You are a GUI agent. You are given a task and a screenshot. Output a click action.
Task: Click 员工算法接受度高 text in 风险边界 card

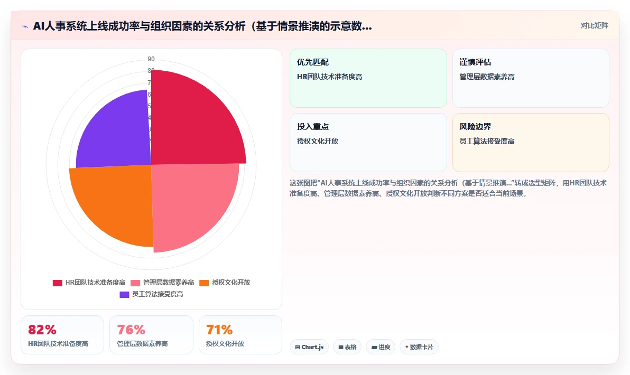(487, 141)
